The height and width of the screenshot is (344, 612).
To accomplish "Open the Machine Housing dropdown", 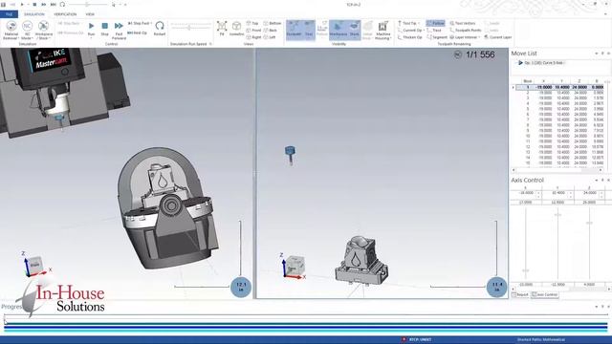I will pyautogui.click(x=383, y=31).
